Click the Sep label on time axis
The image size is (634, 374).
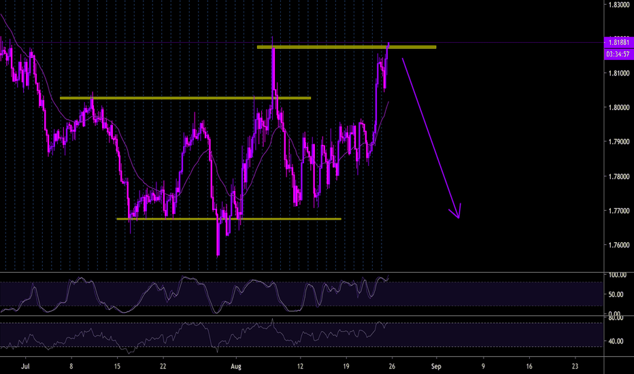(x=436, y=367)
